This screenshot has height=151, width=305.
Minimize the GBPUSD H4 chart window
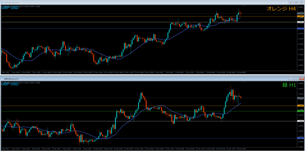coord(290,3)
